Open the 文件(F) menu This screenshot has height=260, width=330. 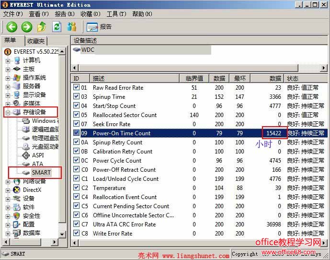click(13, 14)
